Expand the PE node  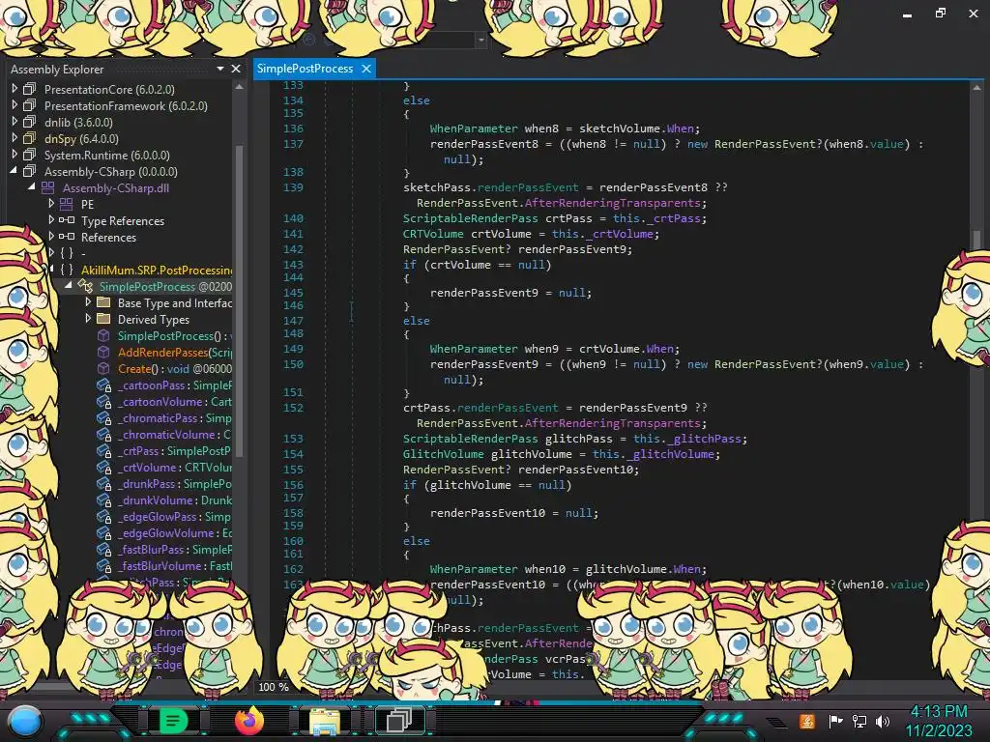pyautogui.click(x=51, y=203)
